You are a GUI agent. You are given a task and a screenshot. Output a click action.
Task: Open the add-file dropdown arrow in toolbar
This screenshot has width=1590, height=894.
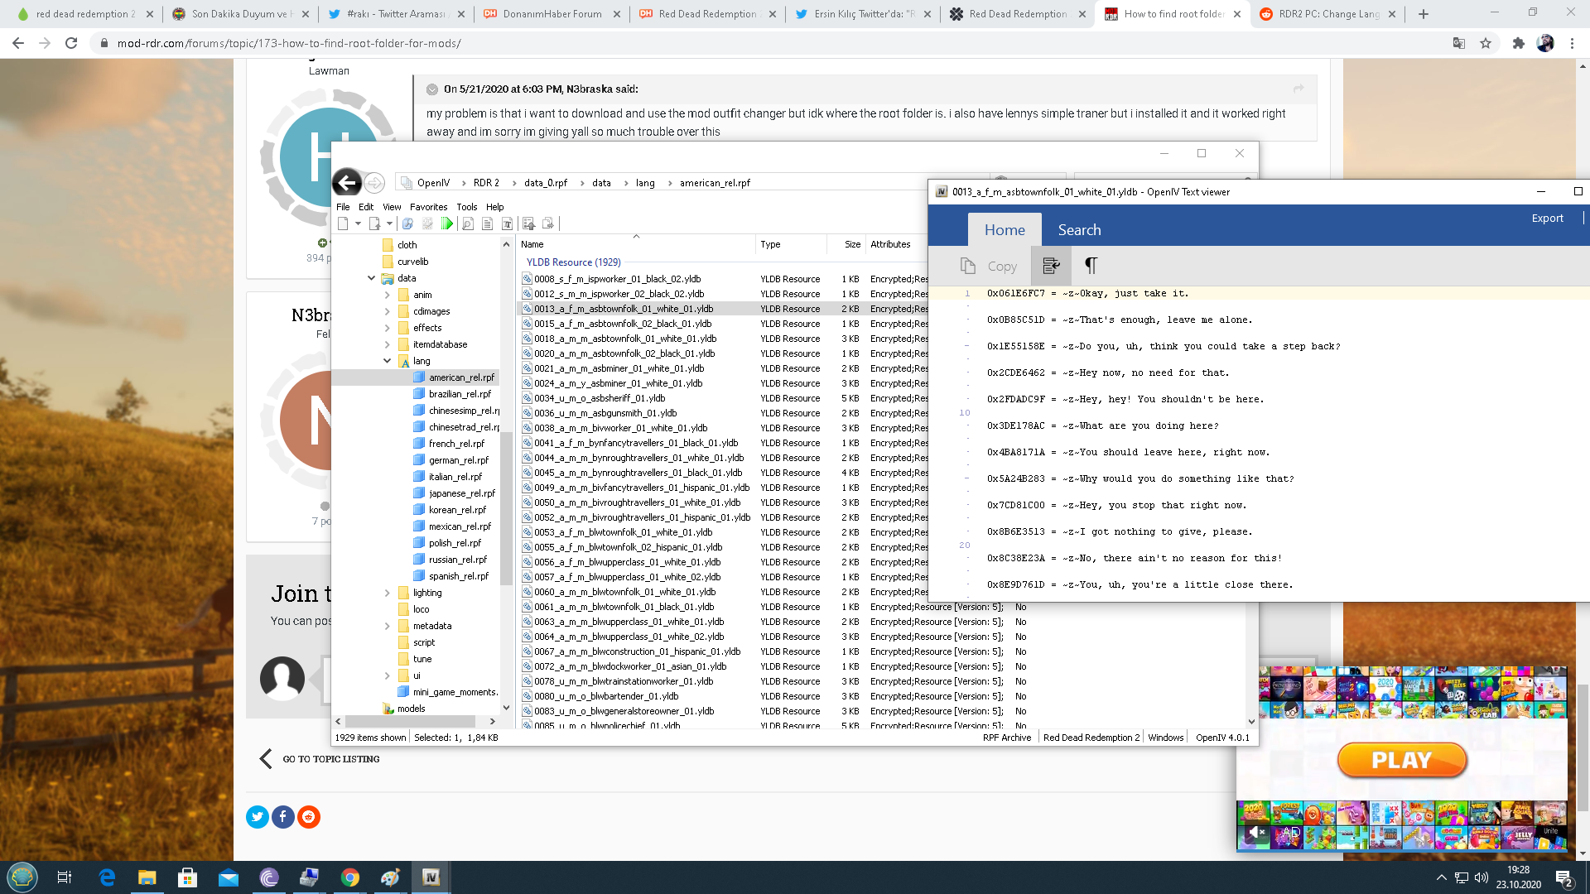pyautogui.click(x=389, y=223)
